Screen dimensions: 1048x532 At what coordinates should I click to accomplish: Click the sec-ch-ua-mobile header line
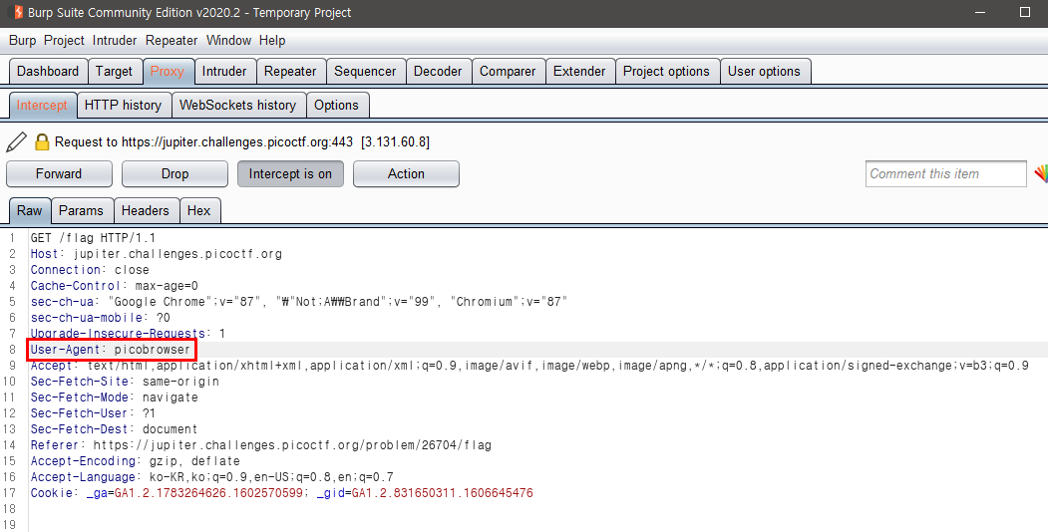tap(101, 318)
